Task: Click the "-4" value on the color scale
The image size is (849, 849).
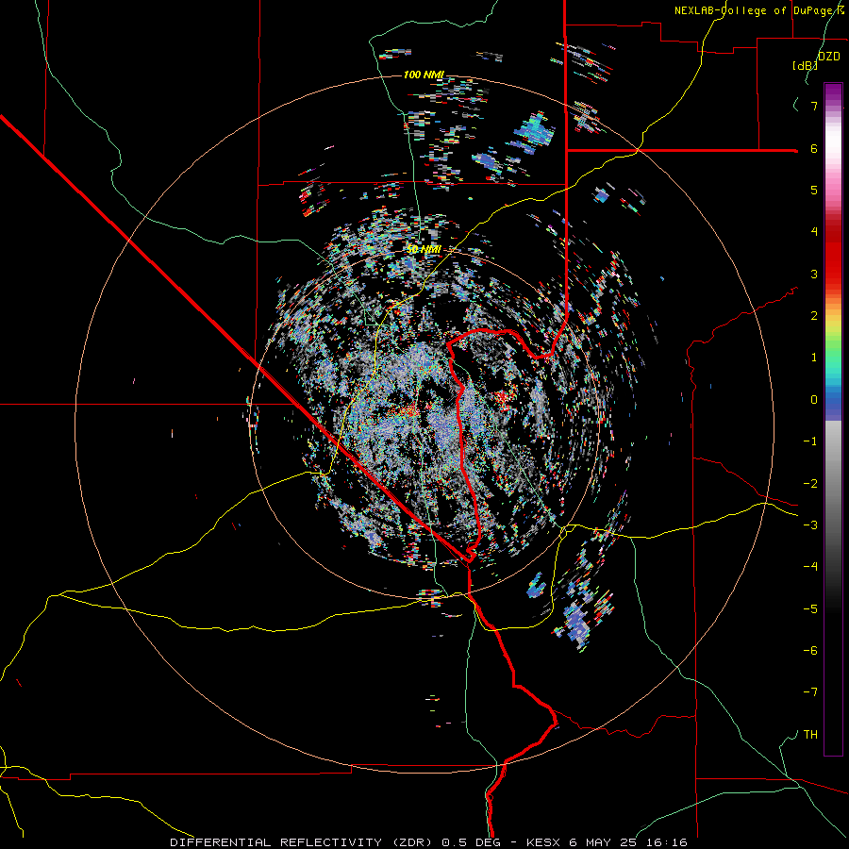Action: click(810, 567)
